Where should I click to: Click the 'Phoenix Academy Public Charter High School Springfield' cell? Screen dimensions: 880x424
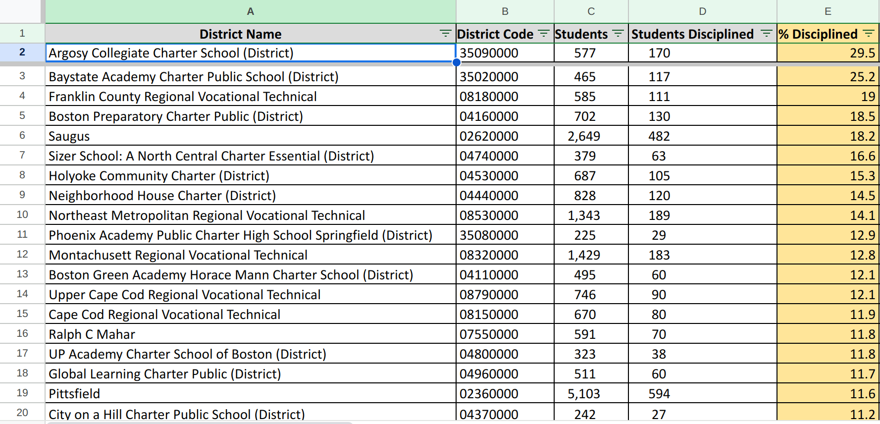[x=251, y=235]
